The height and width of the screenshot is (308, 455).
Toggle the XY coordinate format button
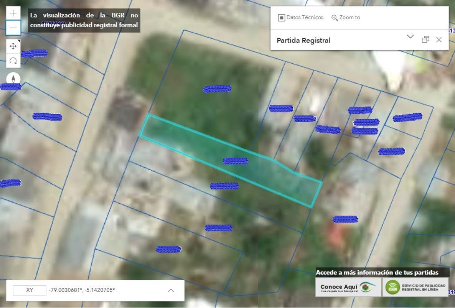(x=29, y=291)
